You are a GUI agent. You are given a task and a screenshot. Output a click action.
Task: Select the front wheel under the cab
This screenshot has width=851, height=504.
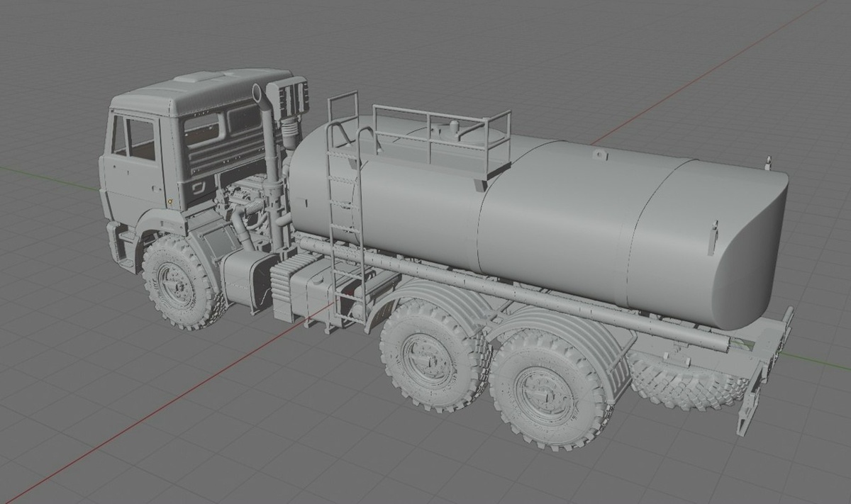[x=178, y=282]
